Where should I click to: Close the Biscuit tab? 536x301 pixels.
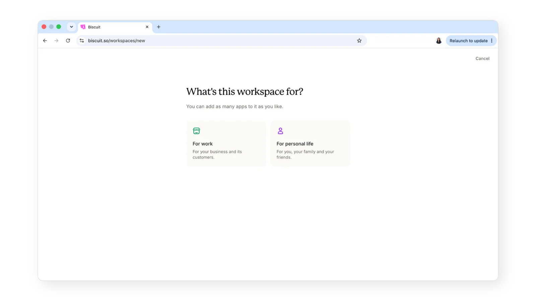147,27
